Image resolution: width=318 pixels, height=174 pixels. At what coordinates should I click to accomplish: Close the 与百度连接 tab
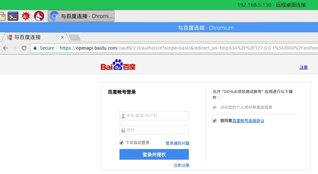pyautogui.click(x=62, y=37)
